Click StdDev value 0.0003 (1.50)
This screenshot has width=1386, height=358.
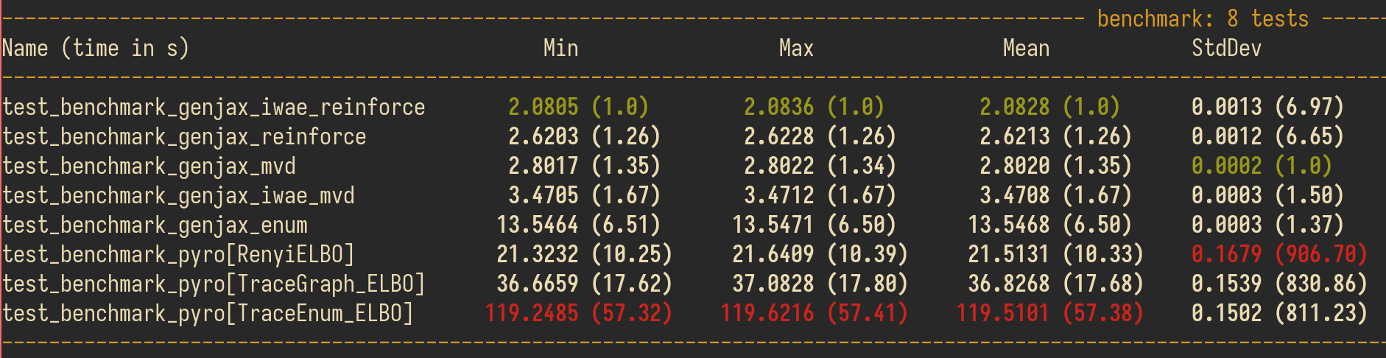(1268, 196)
